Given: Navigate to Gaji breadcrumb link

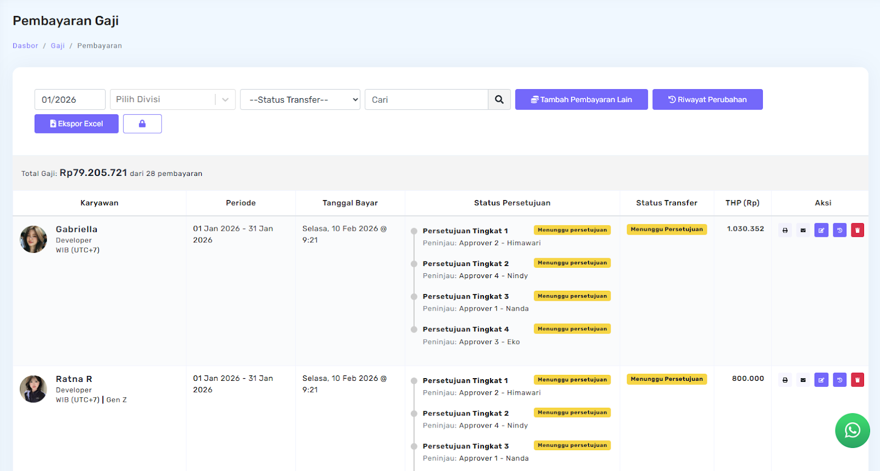Looking at the screenshot, I should pos(58,46).
